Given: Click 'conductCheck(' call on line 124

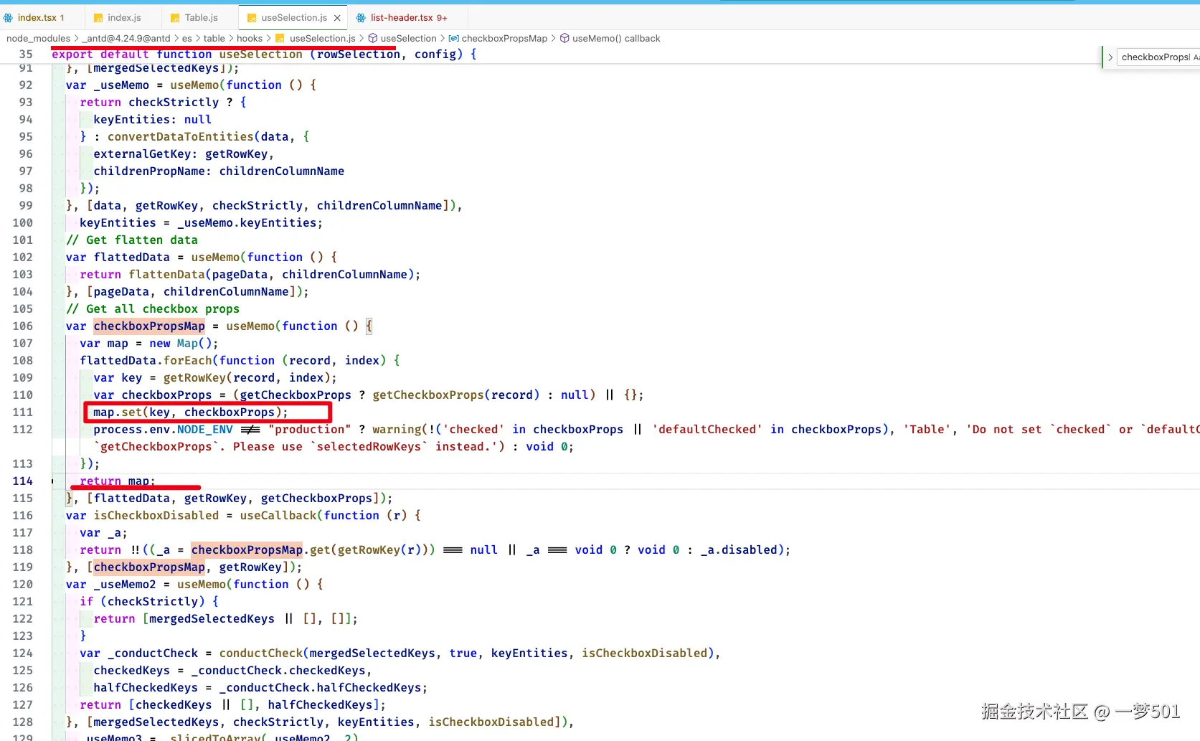Looking at the screenshot, I should click(x=263, y=653).
